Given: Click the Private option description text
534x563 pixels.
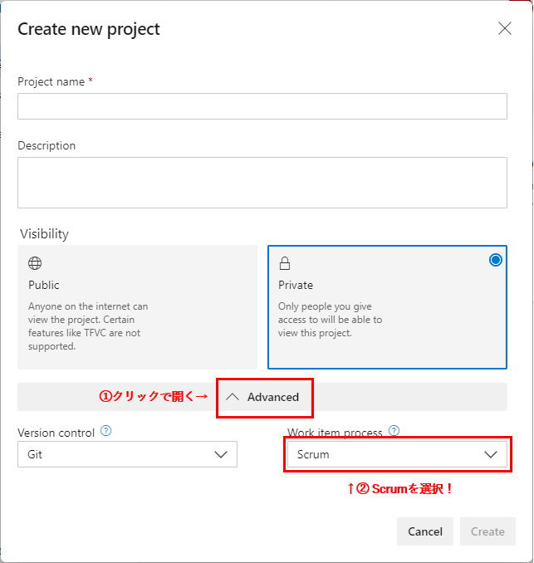Looking at the screenshot, I should click(x=330, y=320).
